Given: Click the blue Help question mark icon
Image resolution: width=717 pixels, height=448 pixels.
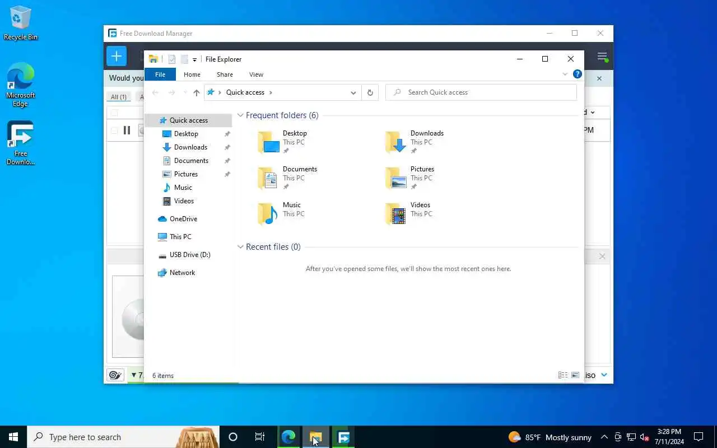Looking at the screenshot, I should pyautogui.click(x=578, y=74).
